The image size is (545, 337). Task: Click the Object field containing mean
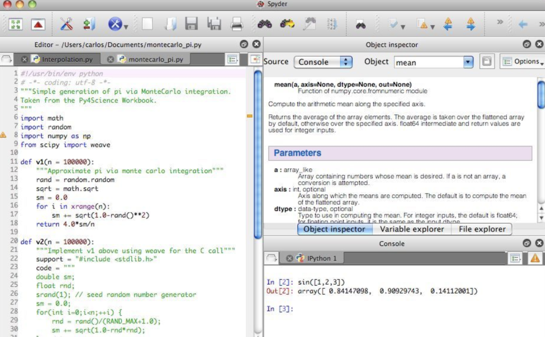coord(429,62)
